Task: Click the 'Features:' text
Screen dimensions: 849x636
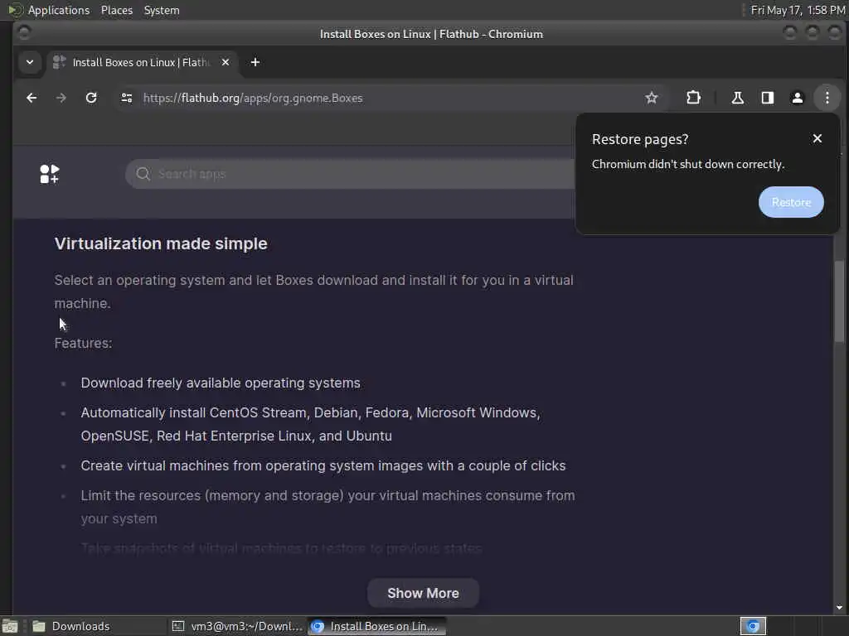Action: [84, 344]
